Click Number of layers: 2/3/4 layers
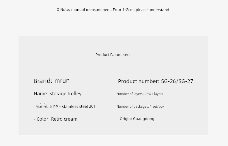Screen dimensions: 228x146 (140, 94)
